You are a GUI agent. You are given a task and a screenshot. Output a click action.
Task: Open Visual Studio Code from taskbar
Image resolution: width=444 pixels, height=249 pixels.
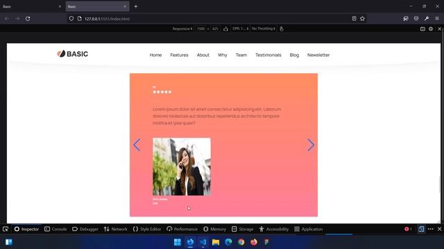coord(203,242)
